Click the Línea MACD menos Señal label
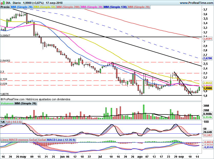 point(19,140)
